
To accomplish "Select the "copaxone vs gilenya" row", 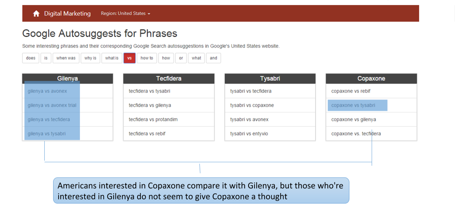I will point(371,119).
